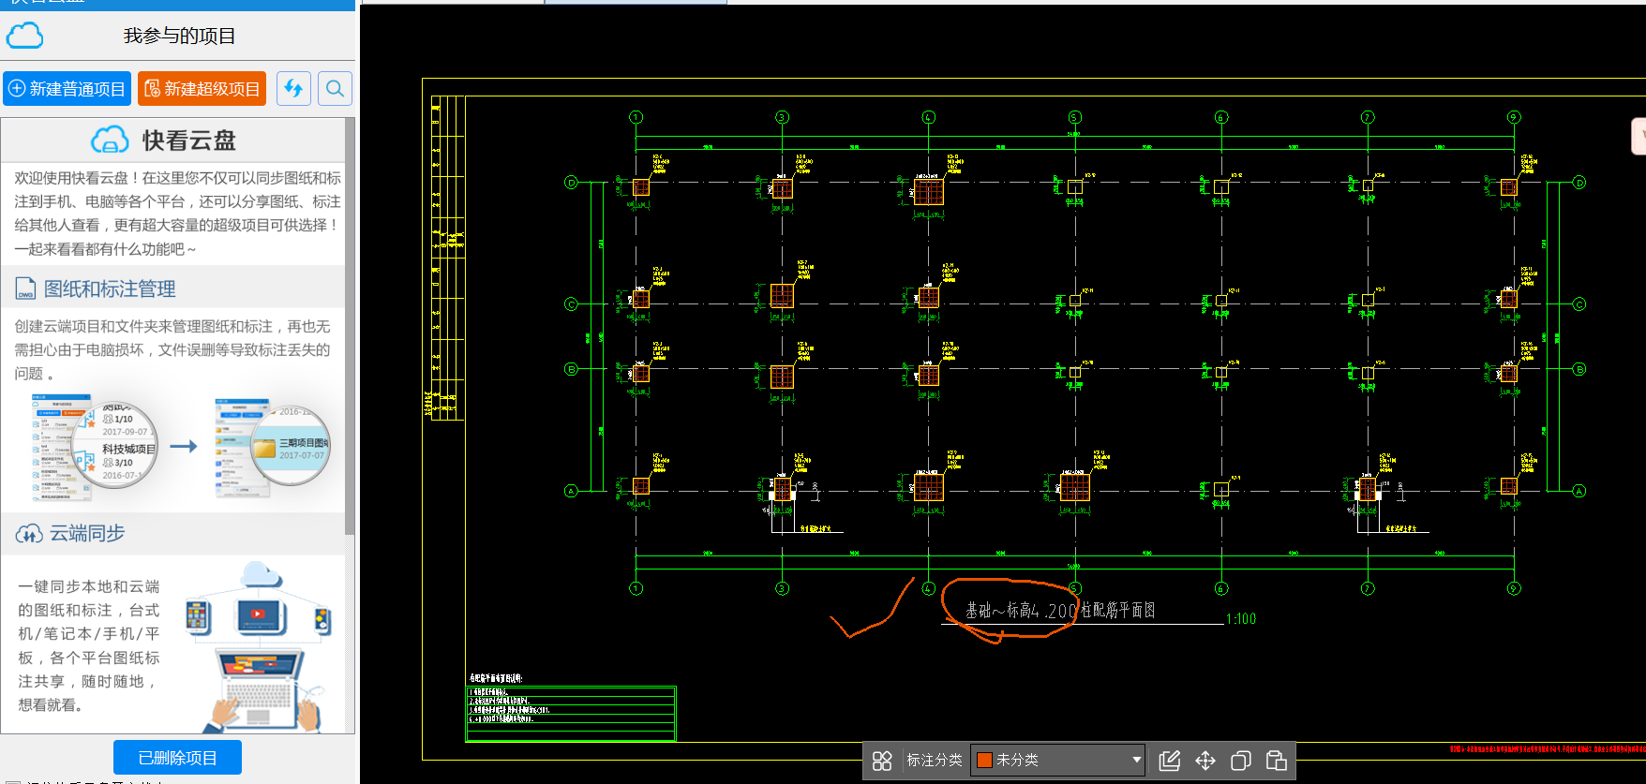The width and height of the screenshot is (1646, 784).
Task: Select the 云端同步 heading text
Action: pyautogui.click(x=87, y=533)
